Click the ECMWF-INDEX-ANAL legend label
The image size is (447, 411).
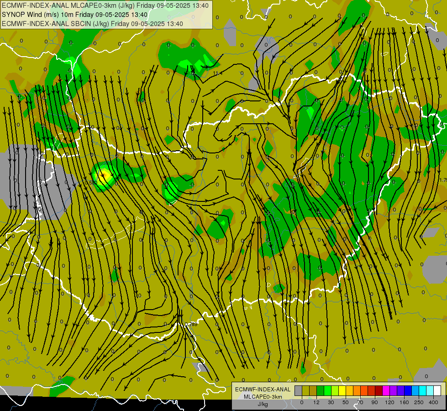click(x=263, y=390)
